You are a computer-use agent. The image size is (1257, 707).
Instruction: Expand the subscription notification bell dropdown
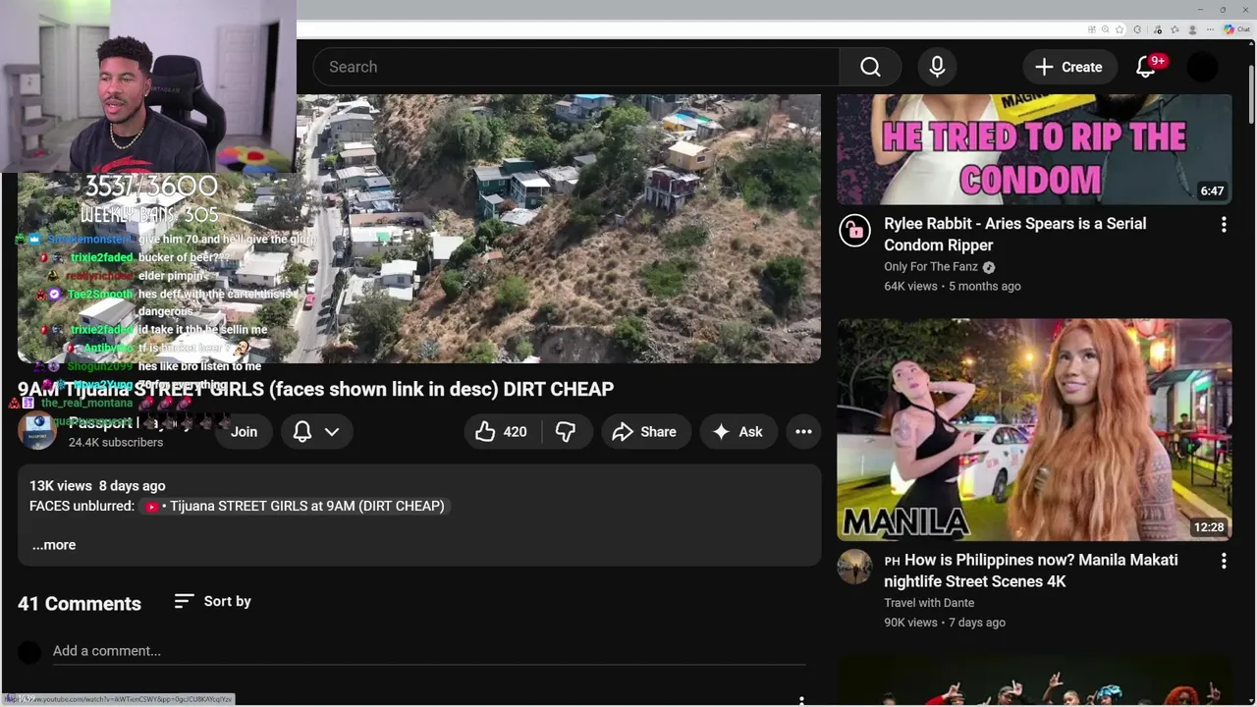[x=316, y=432]
